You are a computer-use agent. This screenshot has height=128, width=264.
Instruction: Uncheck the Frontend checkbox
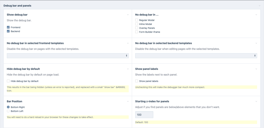(x=8, y=27)
